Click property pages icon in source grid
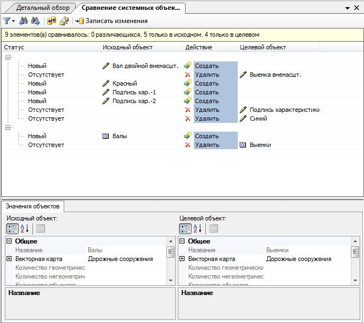364x323 pixels. (41, 229)
